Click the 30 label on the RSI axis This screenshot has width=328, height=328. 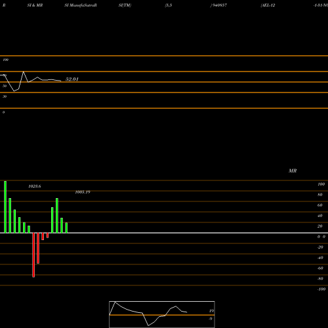(5, 96)
